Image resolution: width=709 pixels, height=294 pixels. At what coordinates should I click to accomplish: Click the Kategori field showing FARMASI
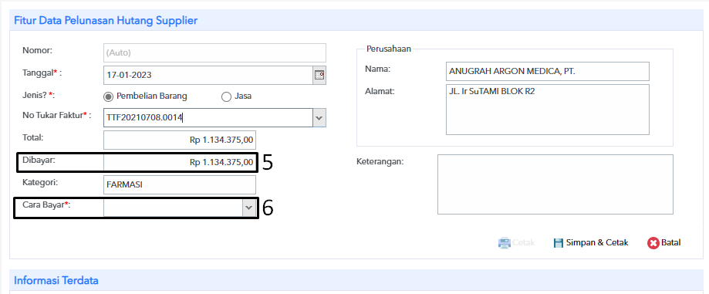click(180, 184)
